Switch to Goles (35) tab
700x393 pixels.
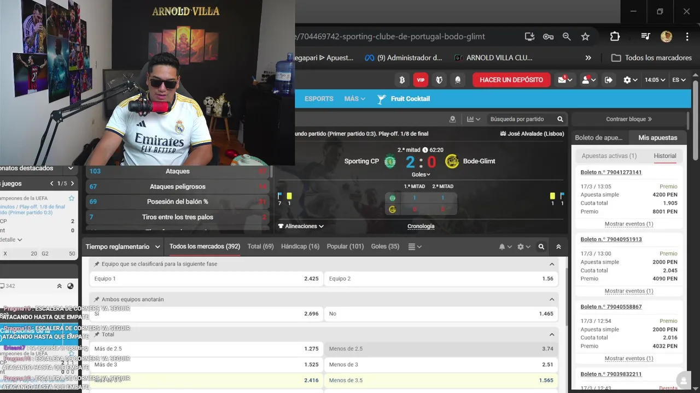pos(385,247)
